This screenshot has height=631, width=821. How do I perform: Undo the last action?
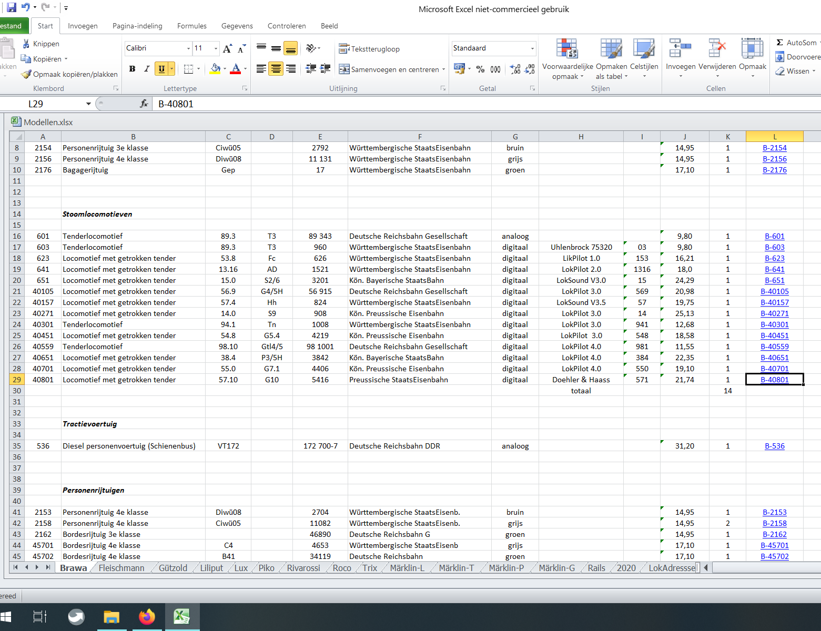tap(25, 8)
